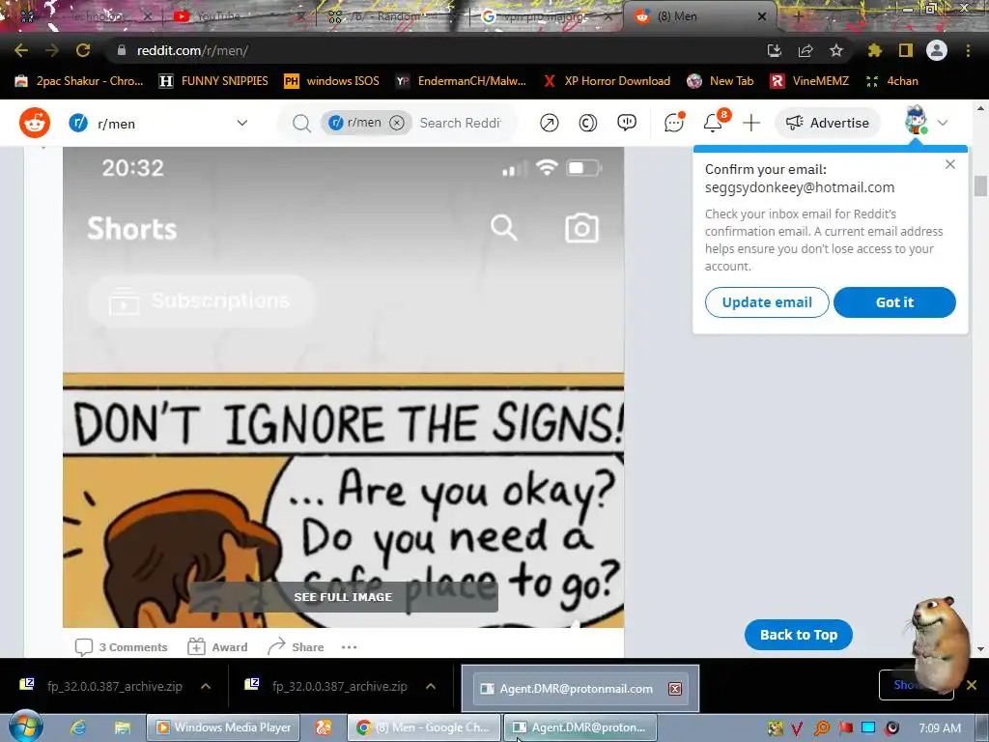Click the Update email button
Viewport: 989px width, 742px height.
point(766,302)
